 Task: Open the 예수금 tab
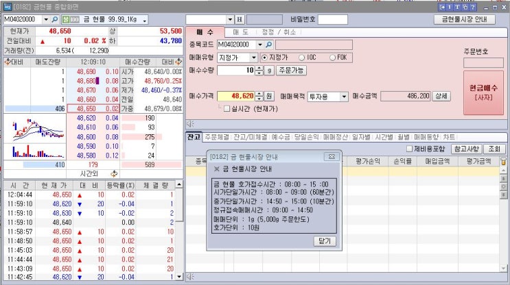pos(281,137)
